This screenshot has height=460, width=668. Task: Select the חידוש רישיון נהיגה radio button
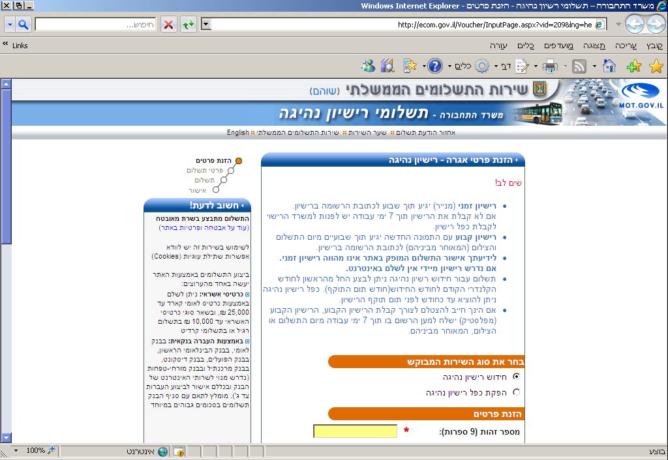pos(517,377)
